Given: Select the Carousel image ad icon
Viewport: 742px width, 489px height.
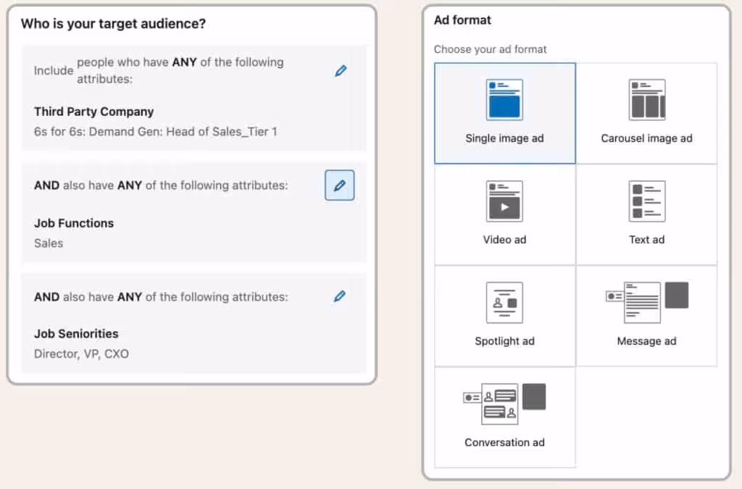Looking at the screenshot, I should [x=647, y=100].
